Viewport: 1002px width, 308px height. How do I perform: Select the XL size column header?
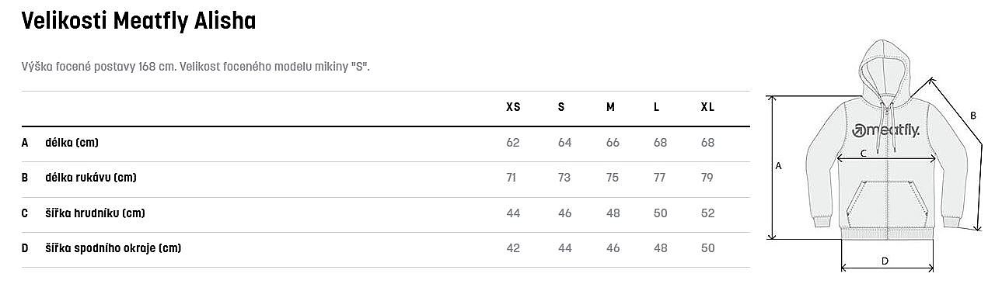pos(707,107)
